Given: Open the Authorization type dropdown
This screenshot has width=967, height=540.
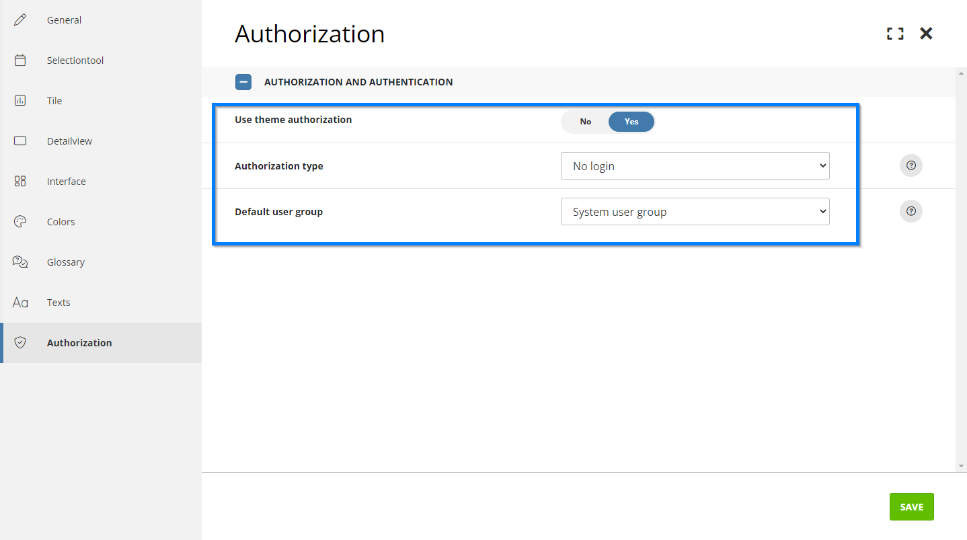Looking at the screenshot, I should tap(695, 166).
